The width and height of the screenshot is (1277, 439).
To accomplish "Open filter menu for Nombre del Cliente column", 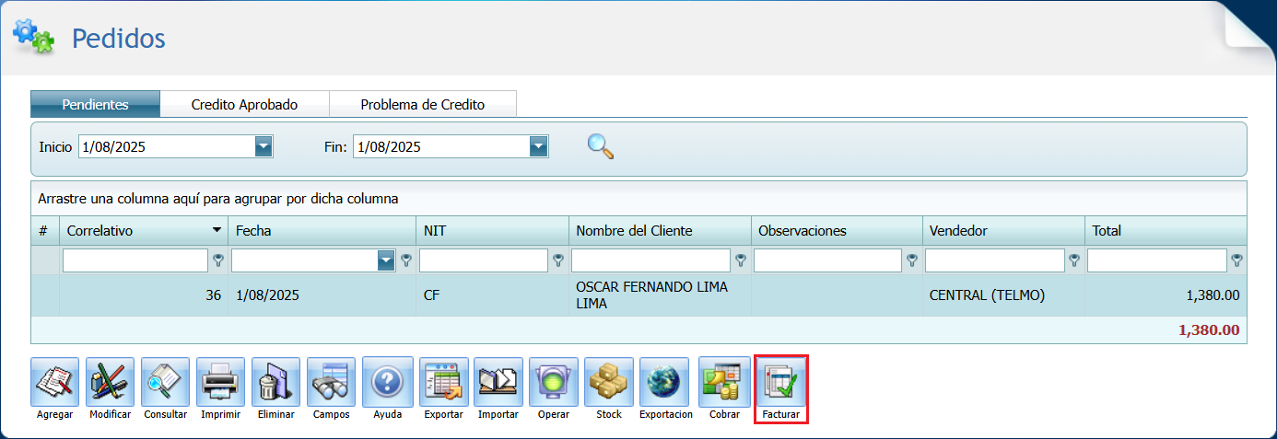I will pyautogui.click(x=741, y=260).
